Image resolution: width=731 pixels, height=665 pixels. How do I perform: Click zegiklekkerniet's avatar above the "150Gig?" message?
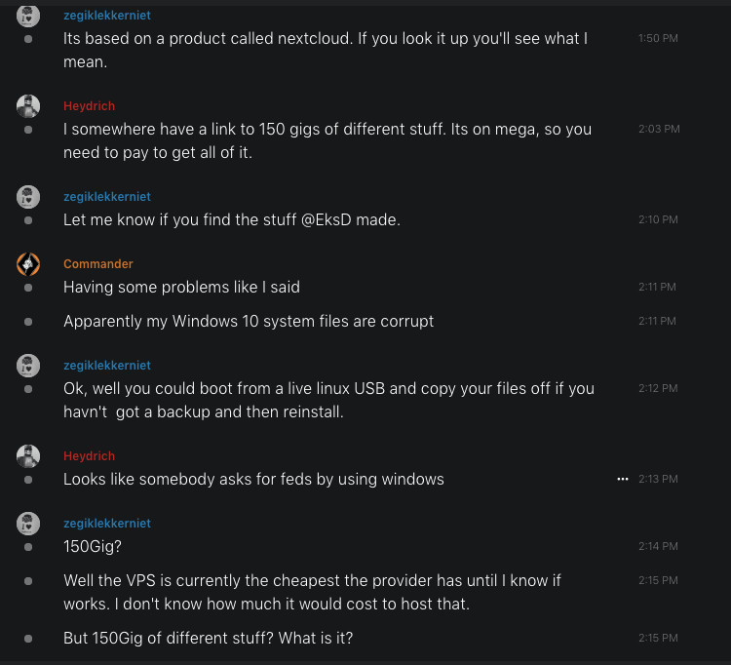coord(28,524)
